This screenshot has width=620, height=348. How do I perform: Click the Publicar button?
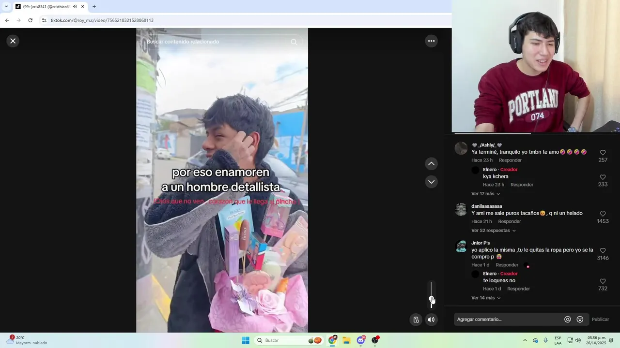pos(600,319)
